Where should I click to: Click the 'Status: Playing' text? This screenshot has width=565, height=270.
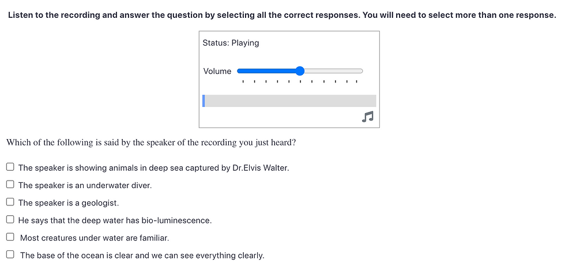(x=231, y=43)
